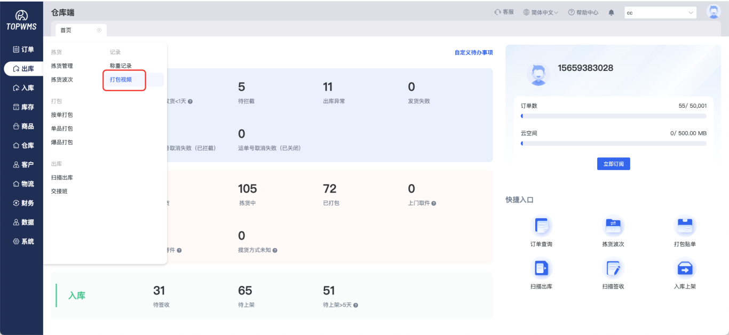Select 称重记录 in the submenu
Screen dimensions: 729x335
pyautogui.click(x=121, y=66)
